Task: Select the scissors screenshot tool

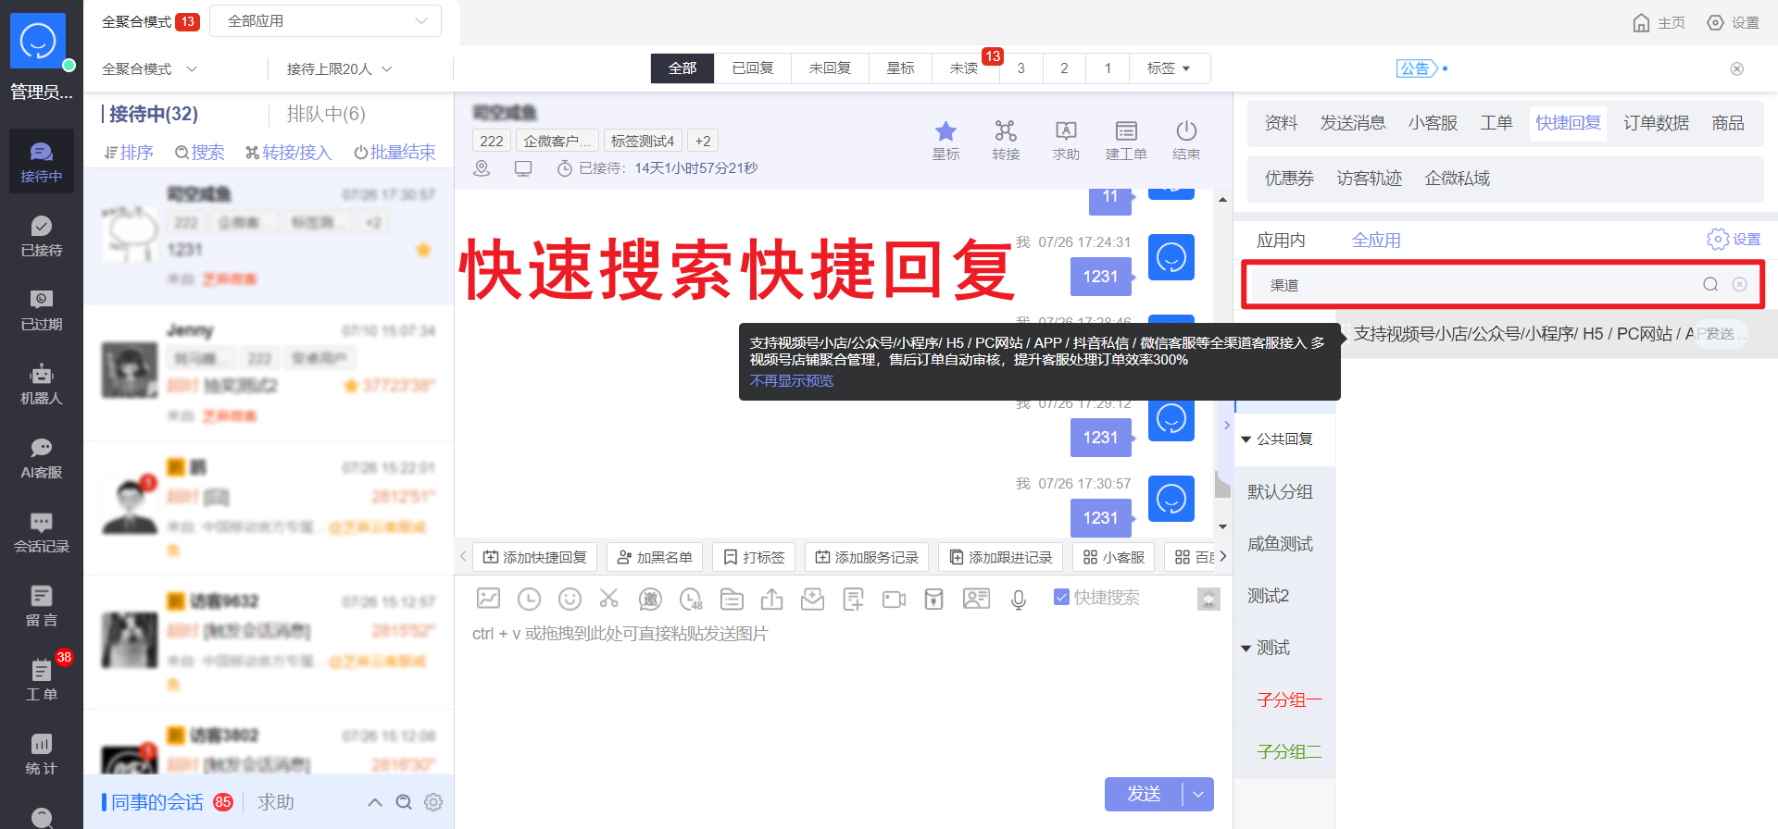Action: pos(608,599)
